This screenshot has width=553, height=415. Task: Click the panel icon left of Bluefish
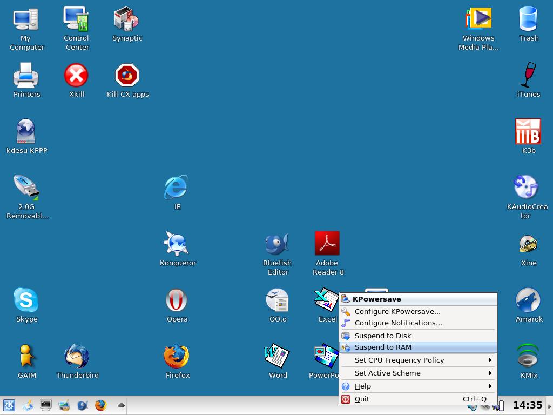[64, 405]
